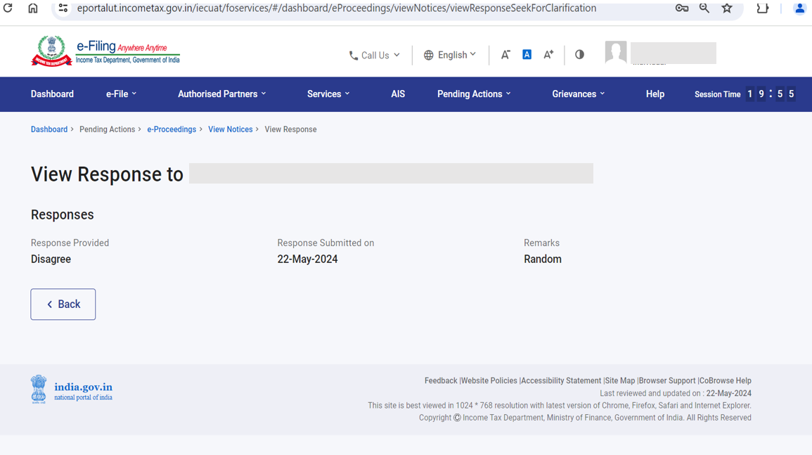This screenshot has height=455, width=812.
Task: Open the browser home page icon
Action: click(33, 8)
